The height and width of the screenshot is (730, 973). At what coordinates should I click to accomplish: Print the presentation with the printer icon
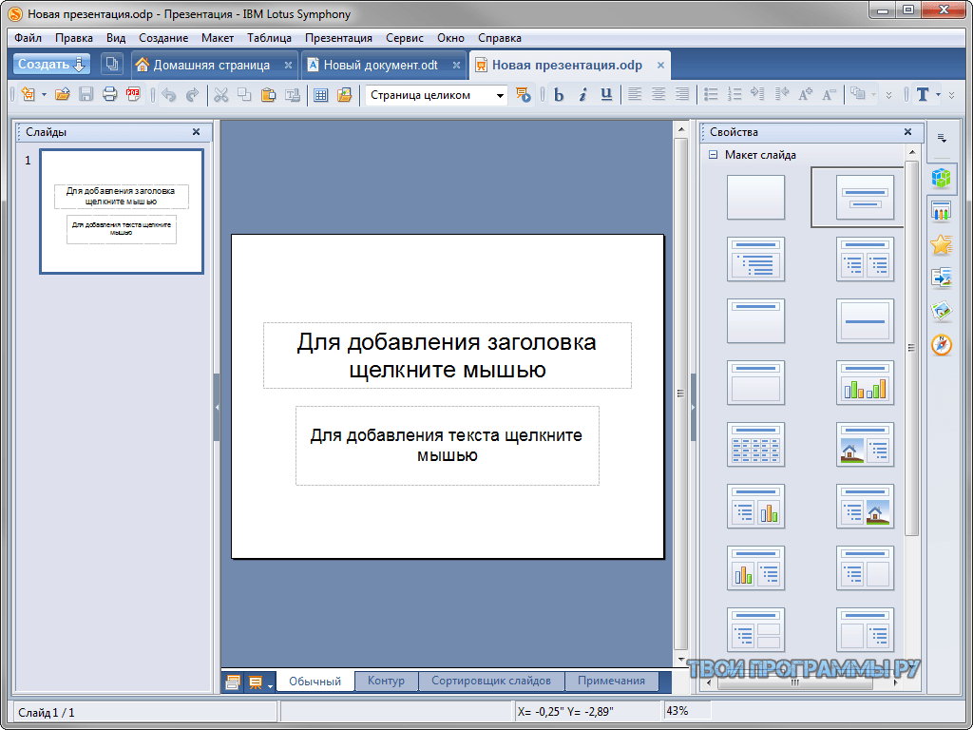(x=109, y=95)
